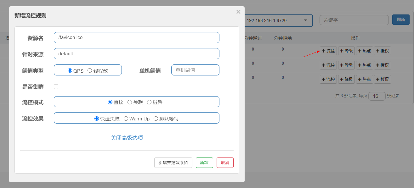Viewport: 414px width, 188px height.
Task: Choose Warm Up flow control effect
Action: (126, 119)
